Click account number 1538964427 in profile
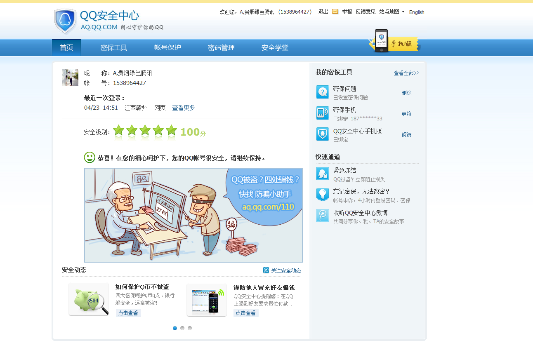The width and height of the screenshot is (533, 343). (x=130, y=83)
